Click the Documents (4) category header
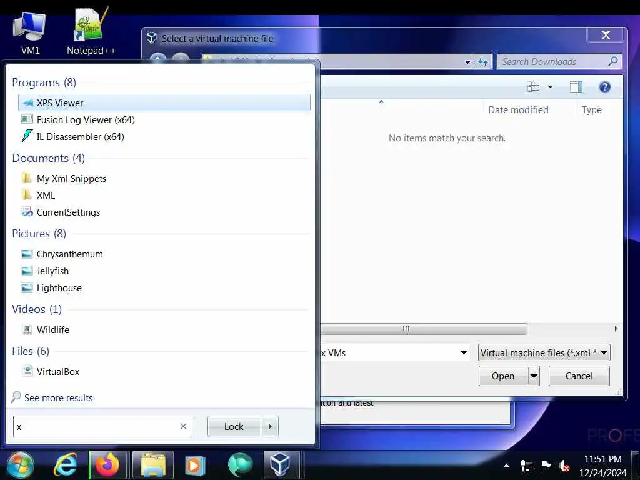 point(49,158)
